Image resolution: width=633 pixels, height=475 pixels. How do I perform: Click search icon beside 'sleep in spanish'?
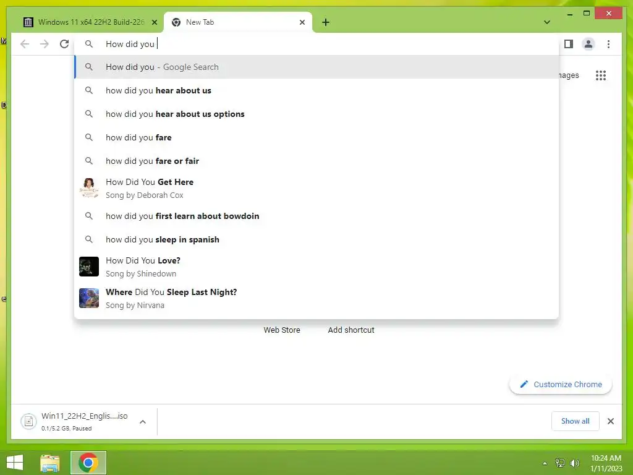pyautogui.click(x=89, y=239)
